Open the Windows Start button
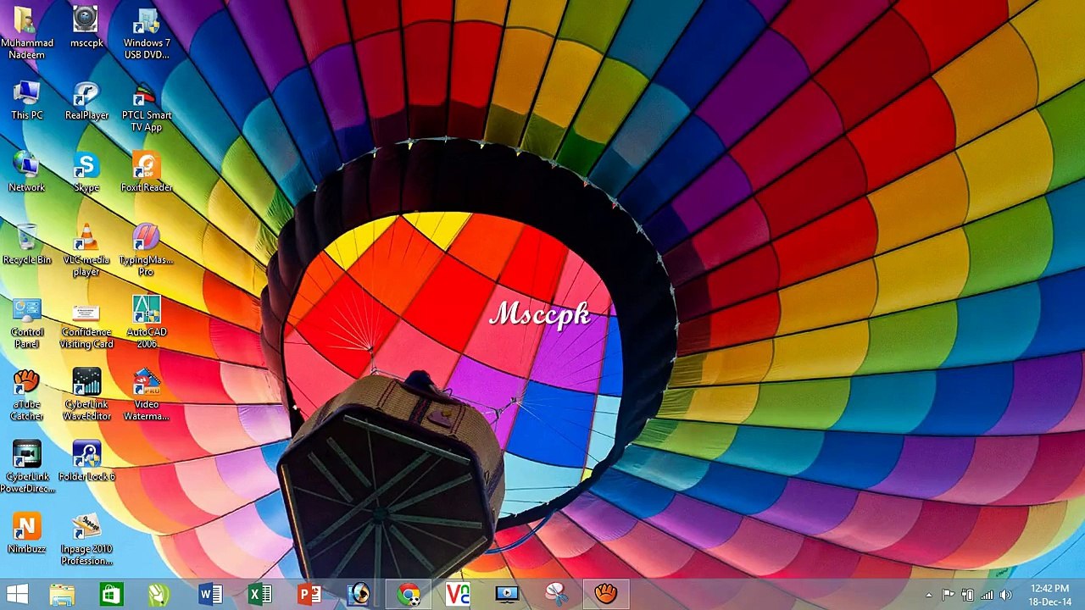 point(17,594)
